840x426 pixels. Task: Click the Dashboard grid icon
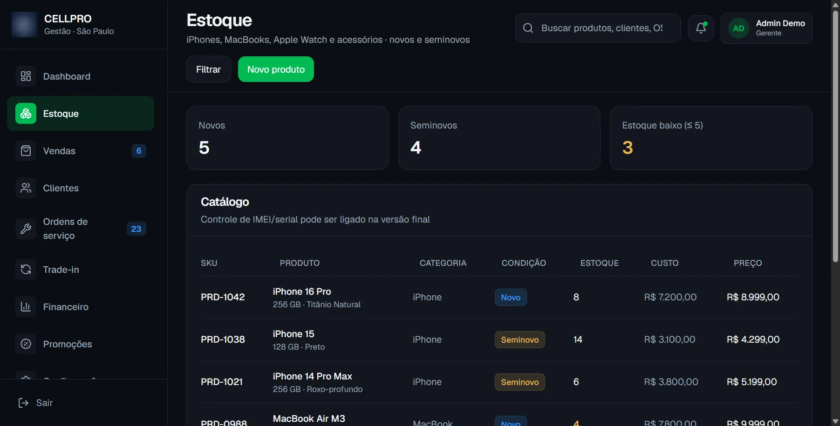(26, 76)
